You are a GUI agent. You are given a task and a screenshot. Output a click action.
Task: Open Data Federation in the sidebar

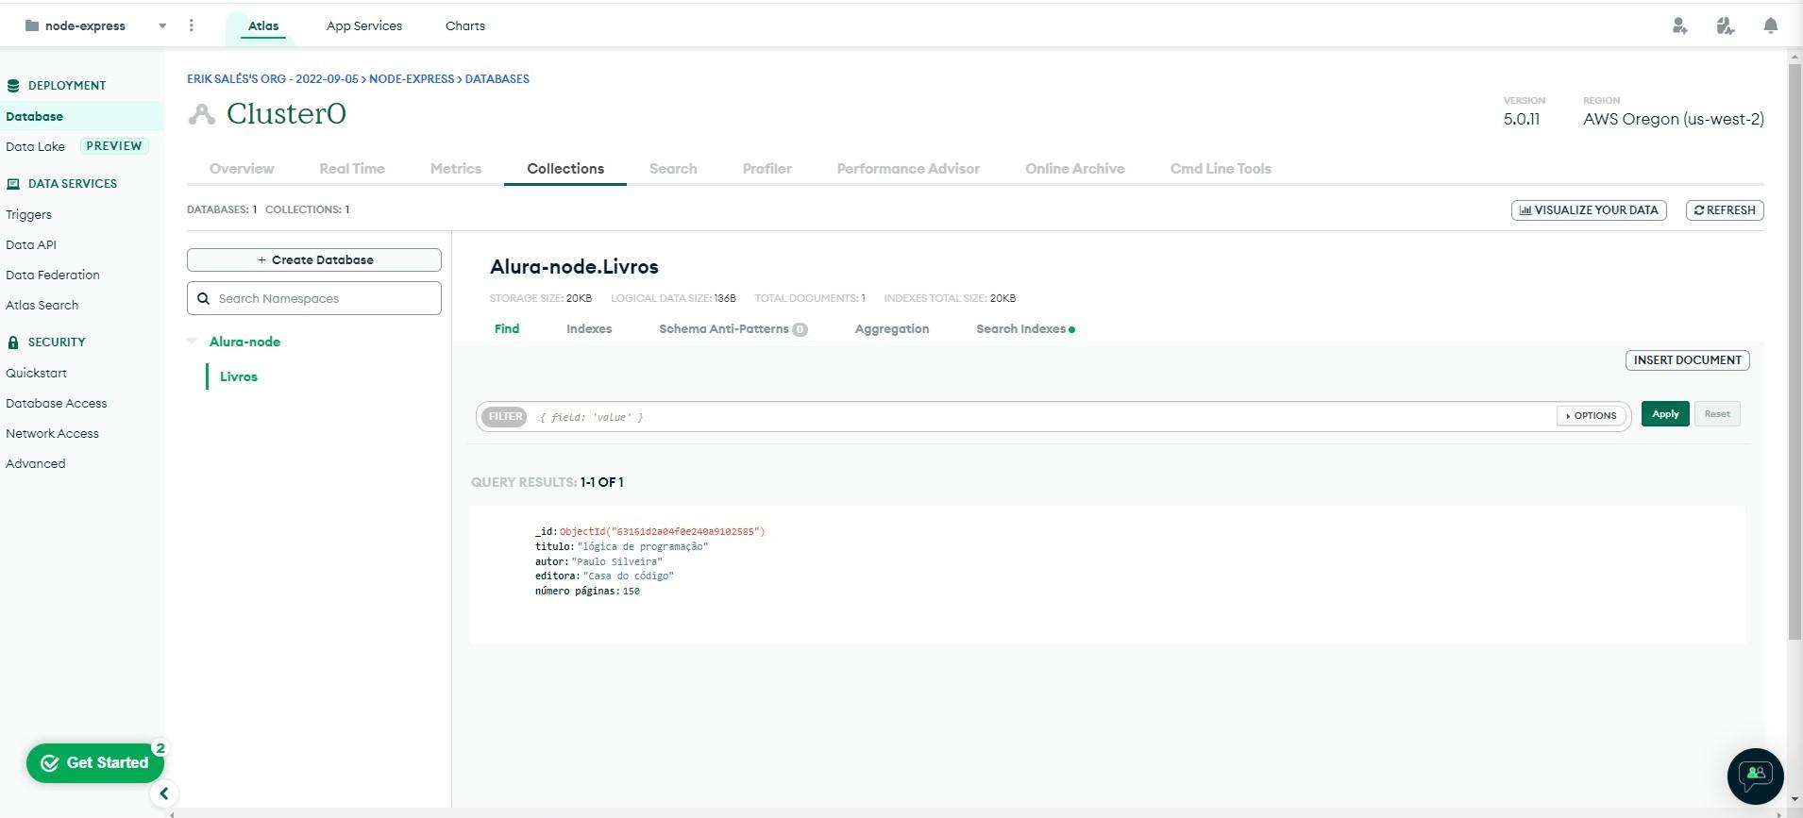point(52,275)
